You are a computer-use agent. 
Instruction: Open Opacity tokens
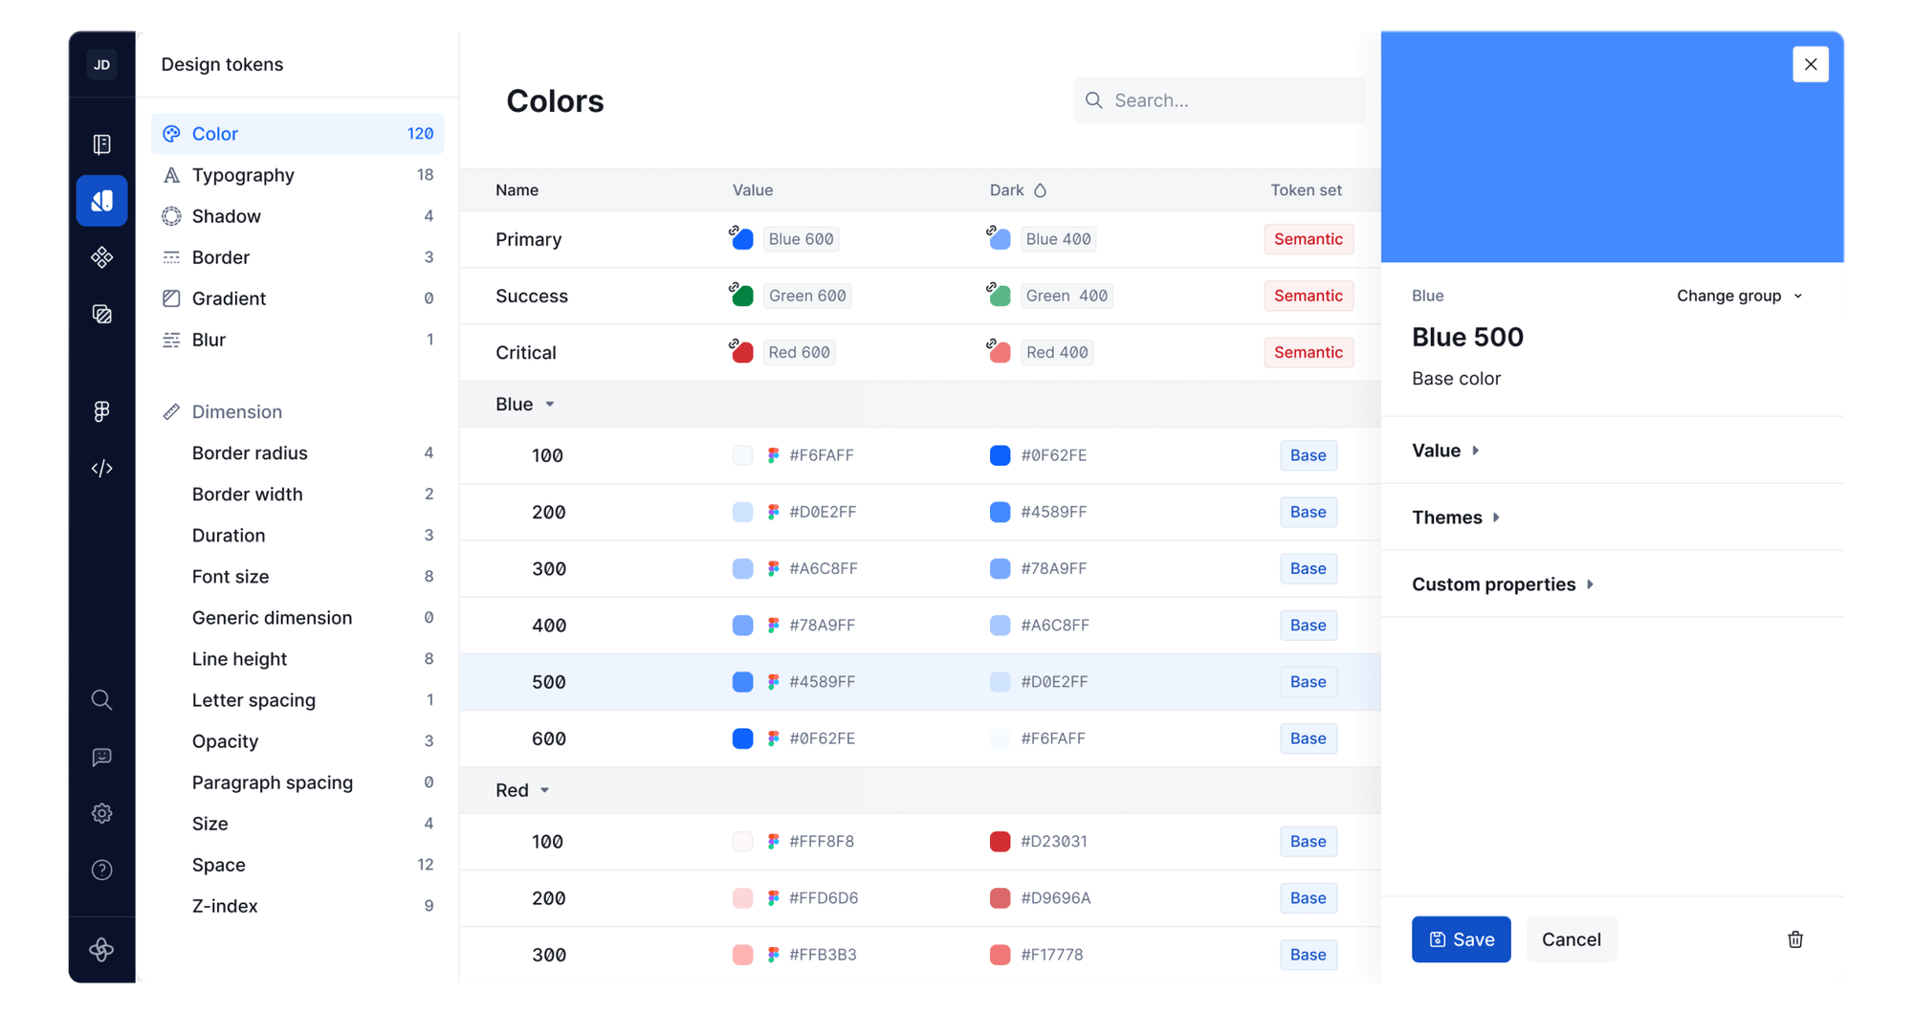coord(297,741)
